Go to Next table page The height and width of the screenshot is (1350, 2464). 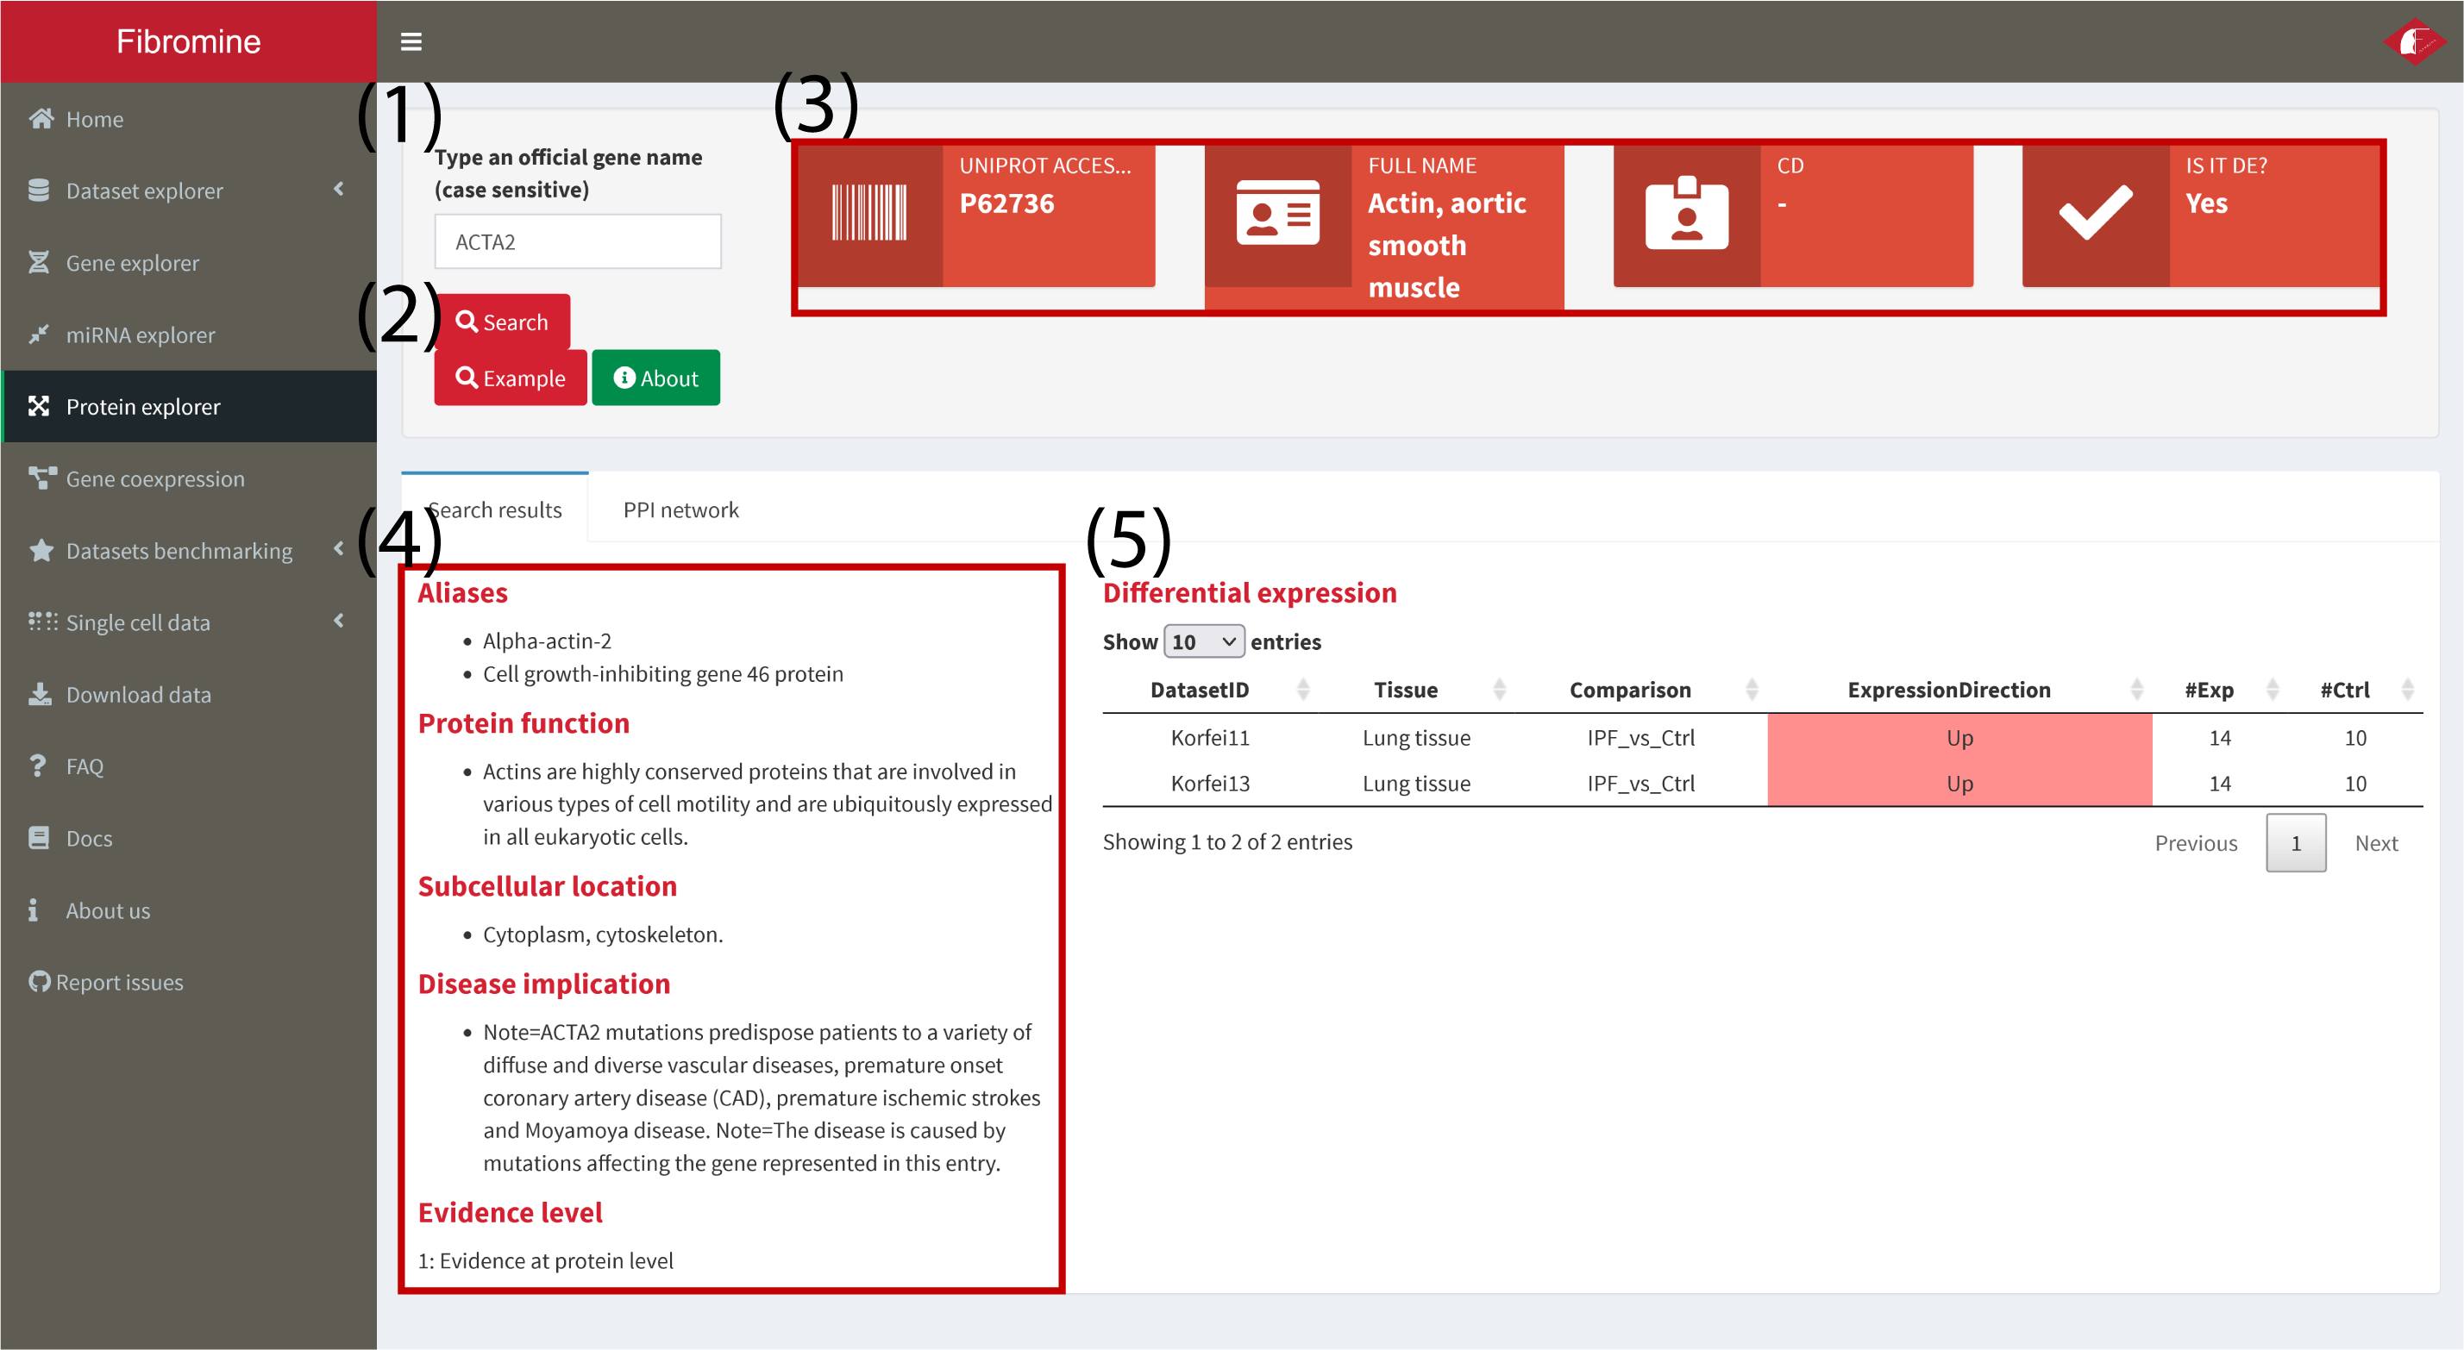click(2376, 842)
